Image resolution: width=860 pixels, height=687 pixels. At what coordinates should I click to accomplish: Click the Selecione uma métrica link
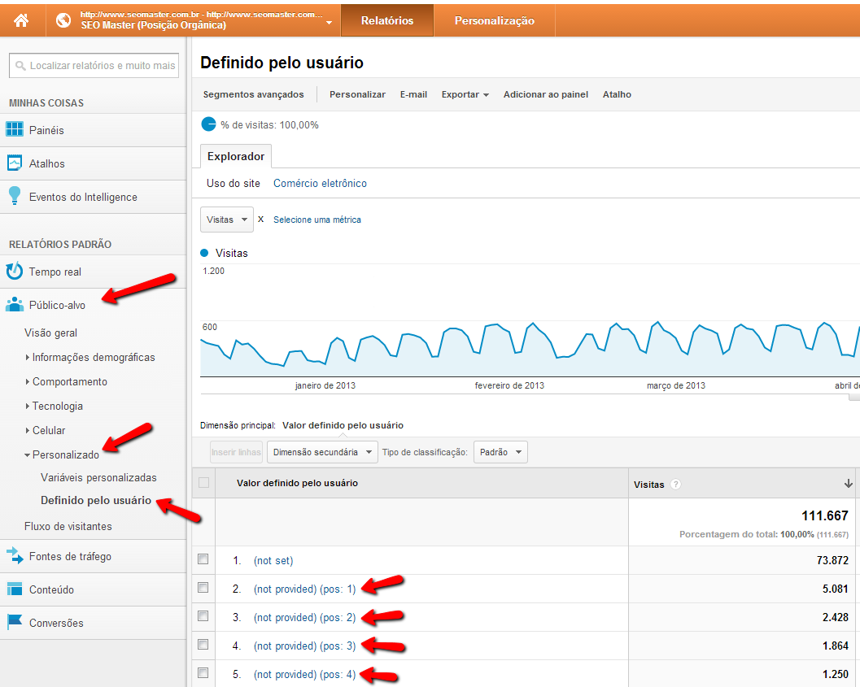[316, 220]
